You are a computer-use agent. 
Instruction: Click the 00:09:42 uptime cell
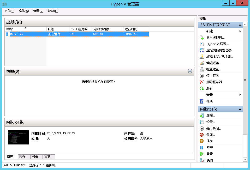pos(131,34)
